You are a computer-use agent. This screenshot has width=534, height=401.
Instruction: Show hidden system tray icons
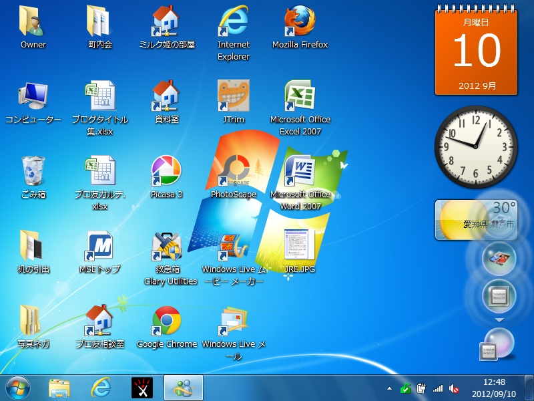390,388
